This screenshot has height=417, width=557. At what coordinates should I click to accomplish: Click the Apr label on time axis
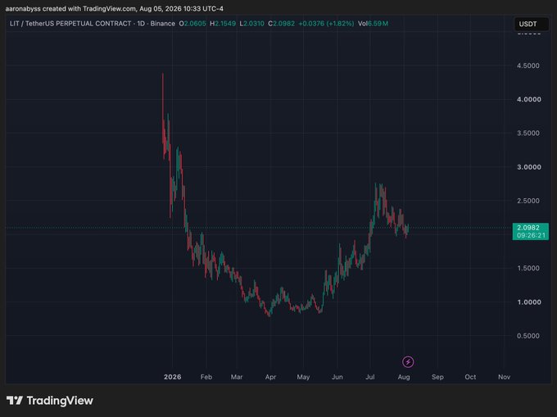(x=270, y=377)
